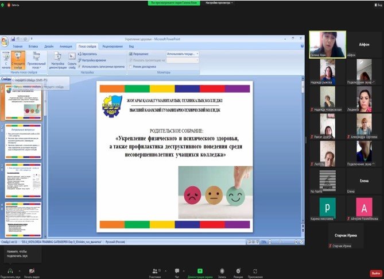
Task: Expand quick access toolbar customize arrow
Action: [x=32, y=39]
